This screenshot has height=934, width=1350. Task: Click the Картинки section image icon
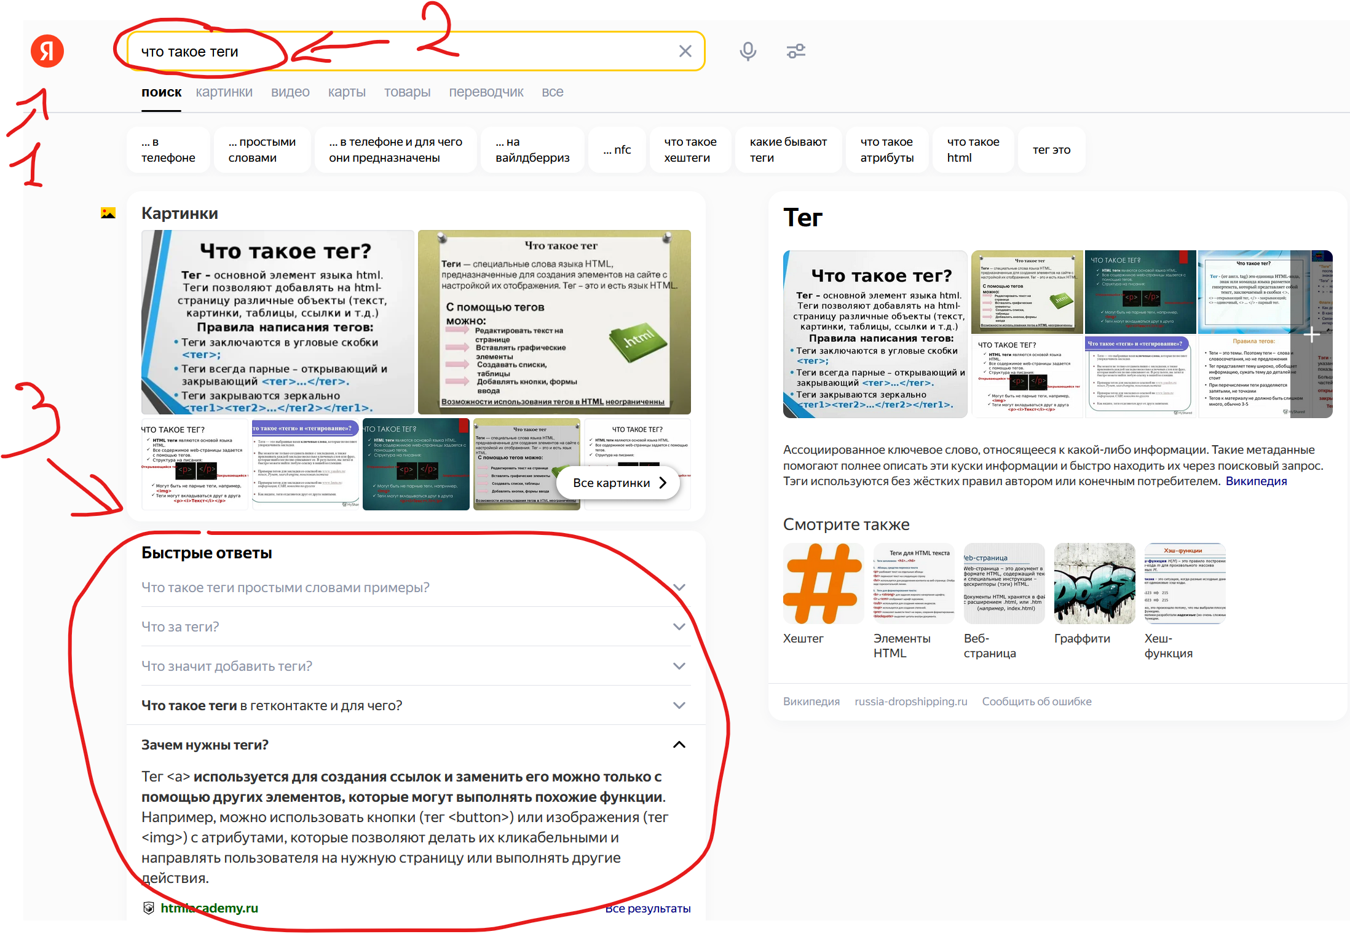(x=108, y=213)
